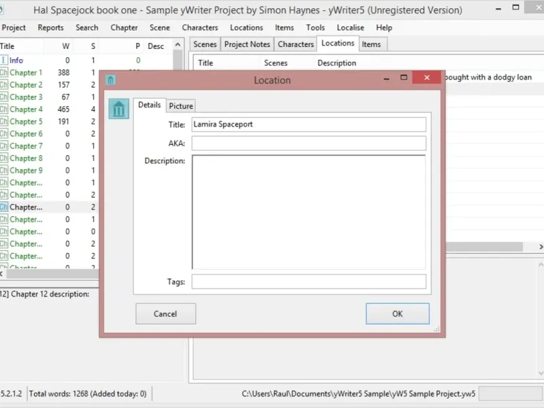Screen dimensions: 544x408
Task: Click the Location dialog title bar icon
Action: point(111,80)
